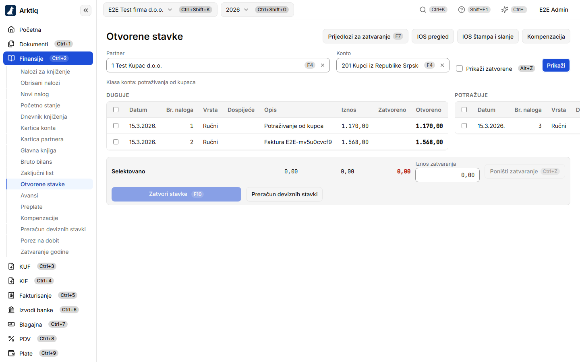
Task: Click the Iznos zatvaranja amount field
Action: (x=447, y=175)
